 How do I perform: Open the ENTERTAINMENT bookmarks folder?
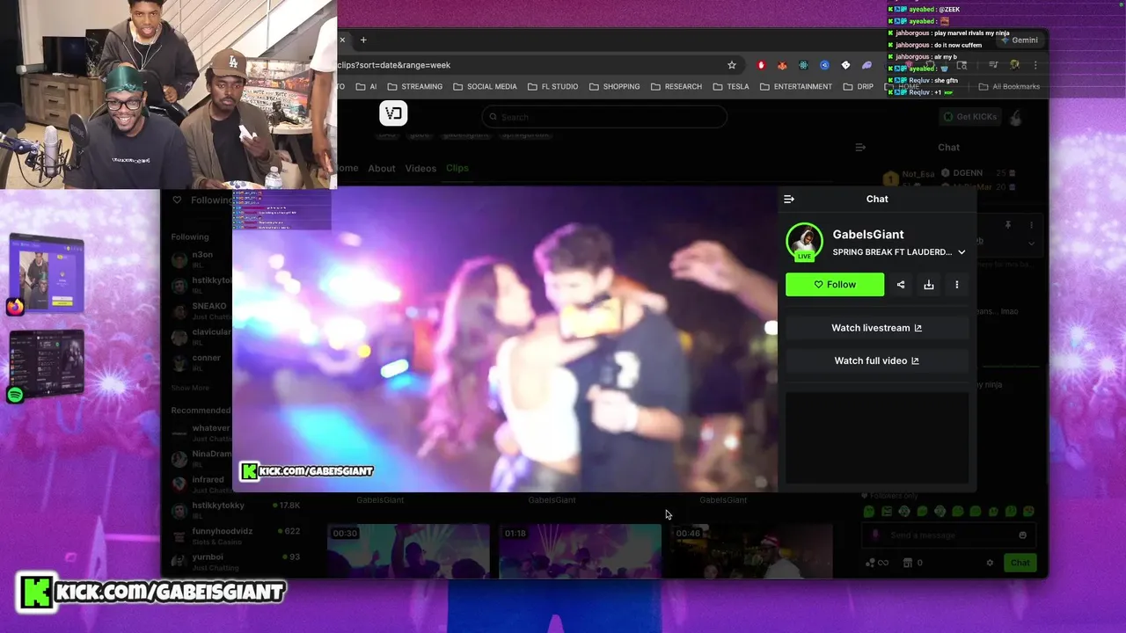tap(795, 87)
